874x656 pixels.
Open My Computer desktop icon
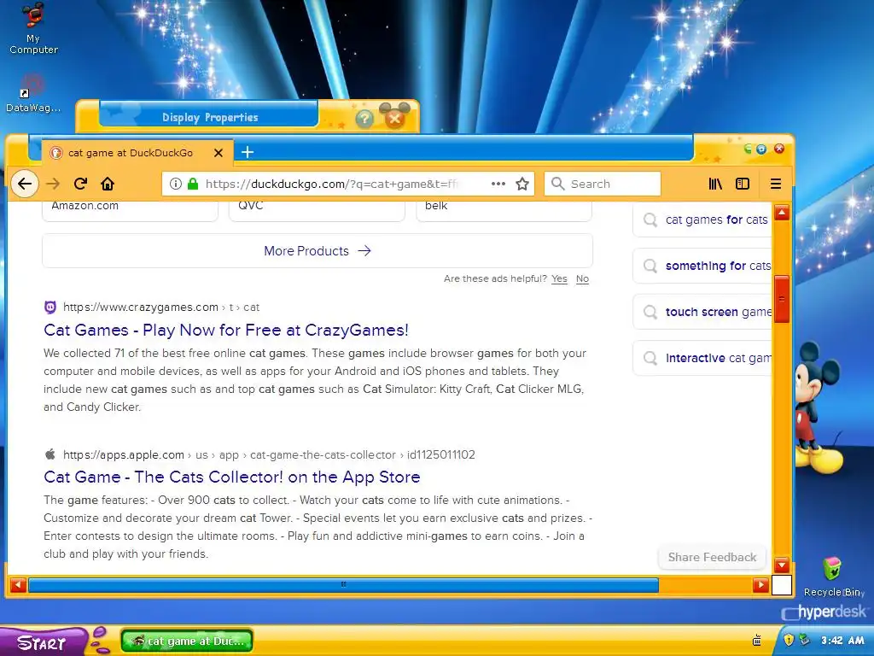pyautogui.click(x=33, y=28)
